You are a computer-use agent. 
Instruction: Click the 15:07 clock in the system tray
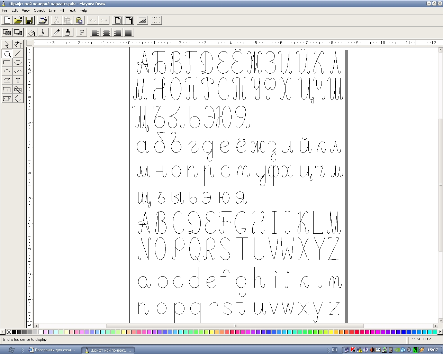pos(433,350)
